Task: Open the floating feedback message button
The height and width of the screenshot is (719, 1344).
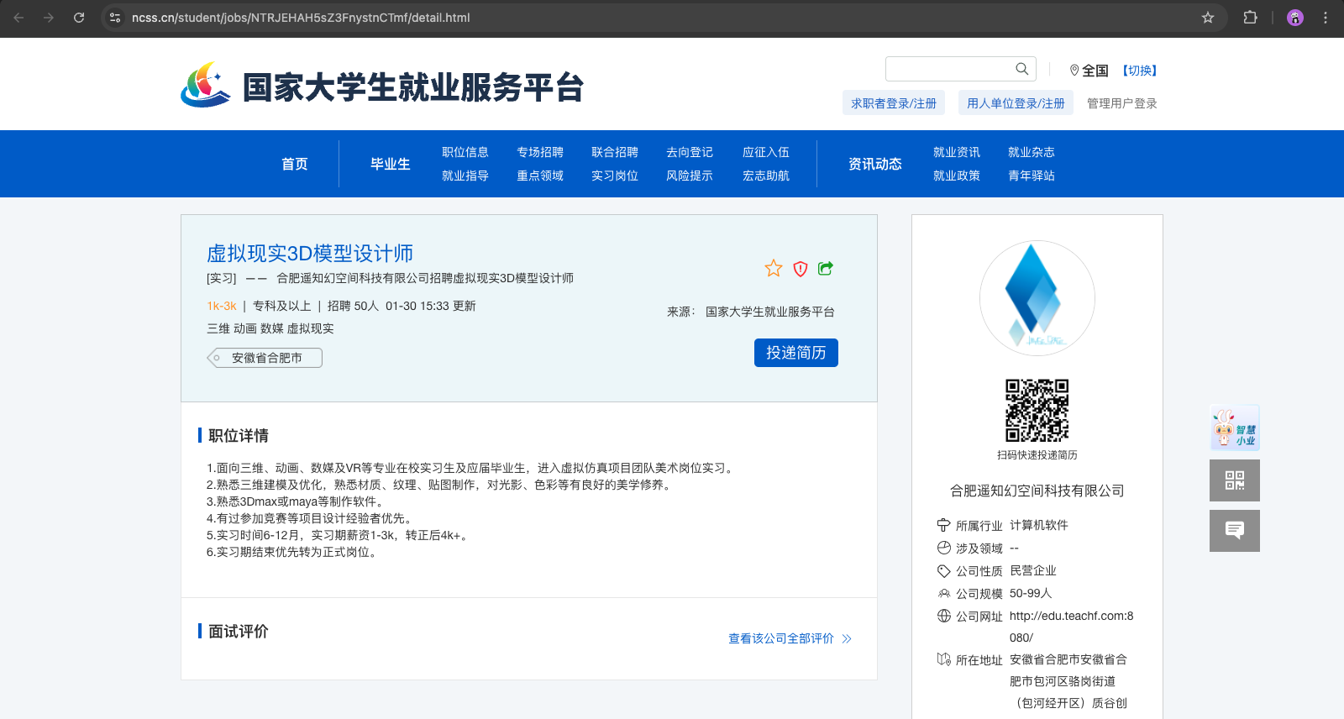Action: click(1234, 531)
